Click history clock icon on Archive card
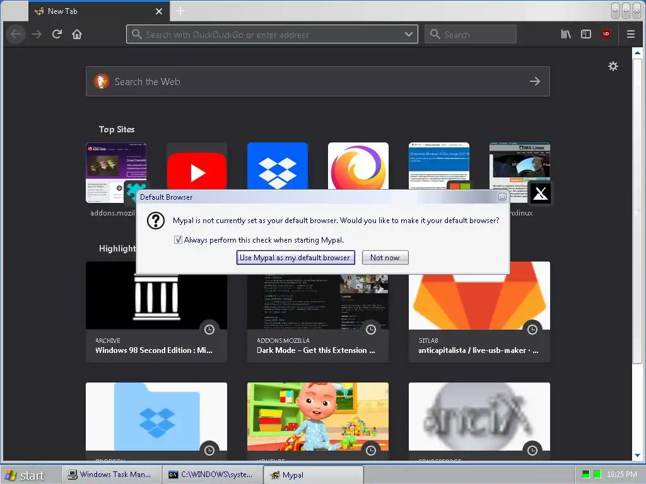This screenshot has width=646, height=484. click(209, 329)
